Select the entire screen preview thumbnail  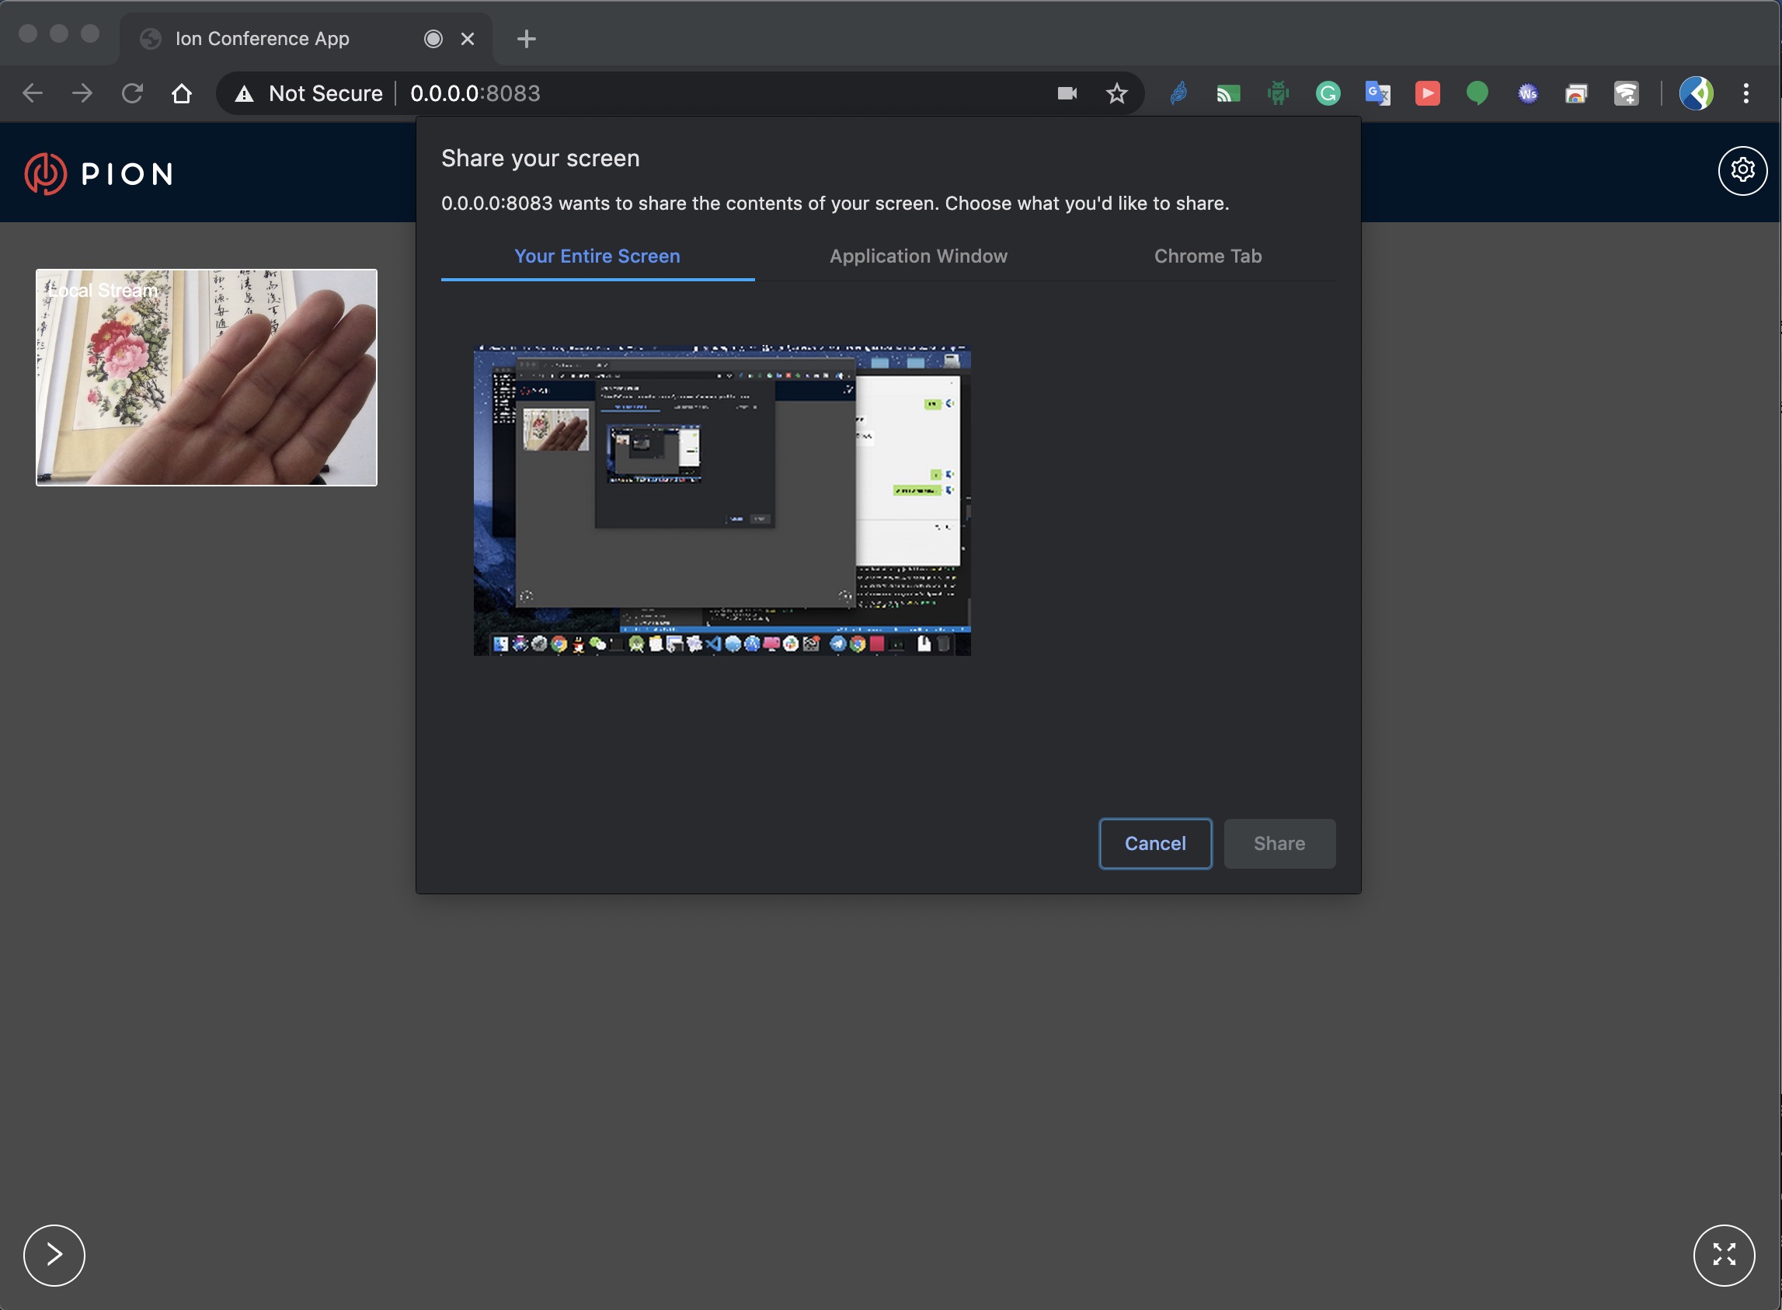pos(722,500)
